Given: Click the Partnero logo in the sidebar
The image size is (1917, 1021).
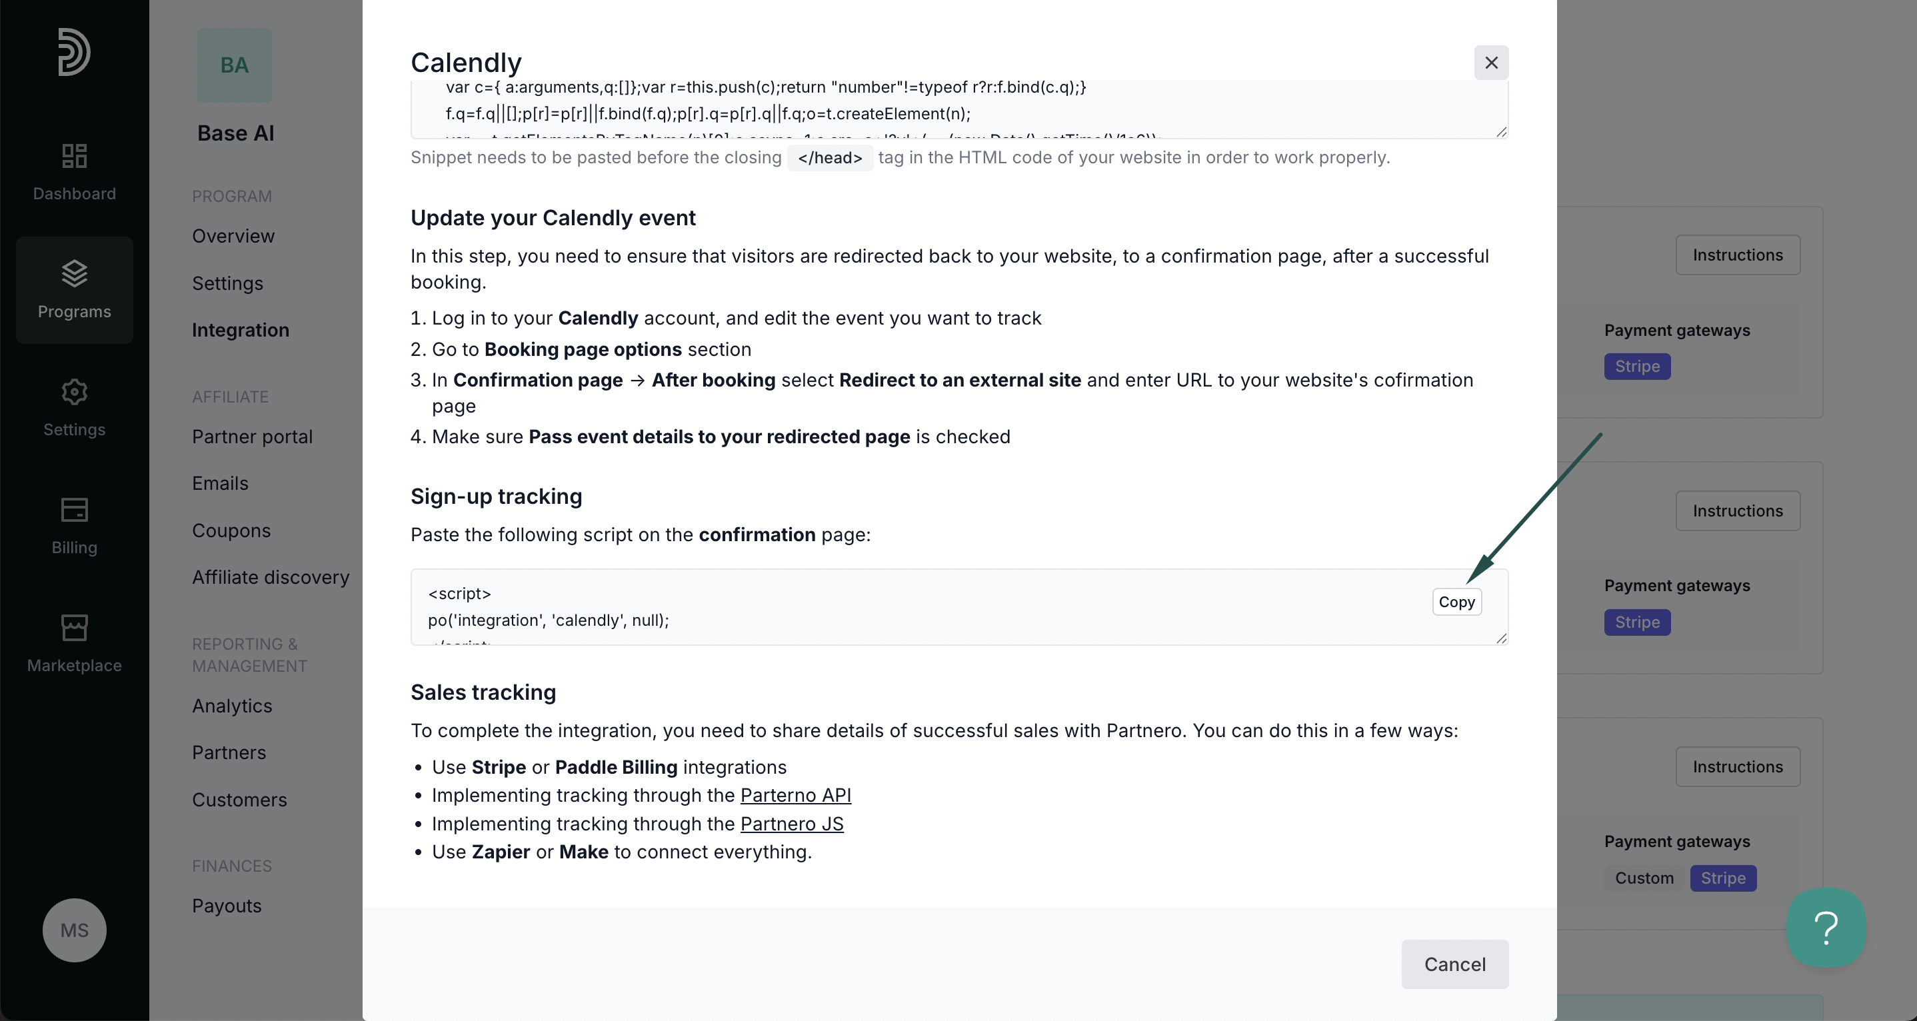Looking at the screenshot, I should coord(74,52).
